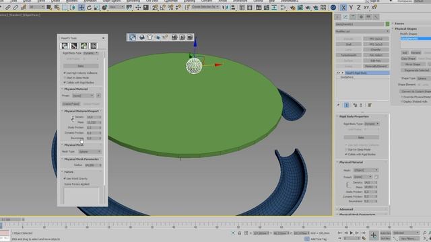The image size is (431, 242).
Task: Choose the Rectangular Selection Region tool
Action: tap(65, 7)
